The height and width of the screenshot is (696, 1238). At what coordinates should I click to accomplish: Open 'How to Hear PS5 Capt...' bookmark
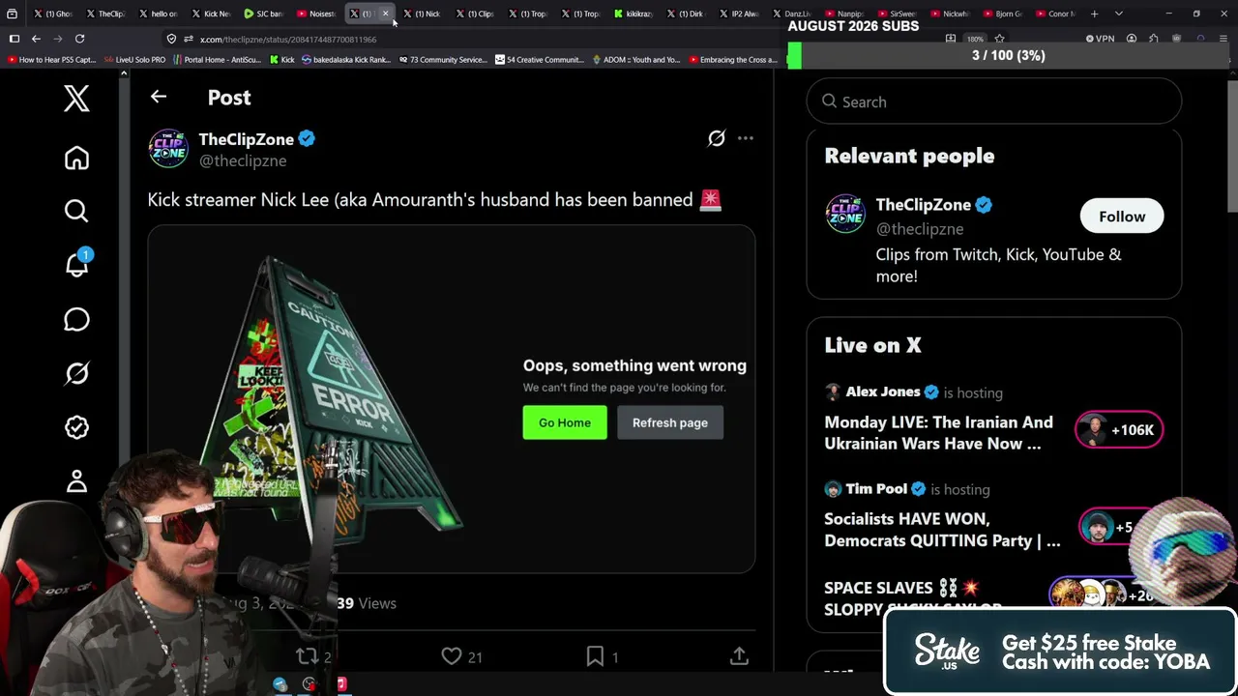(51, 60)
